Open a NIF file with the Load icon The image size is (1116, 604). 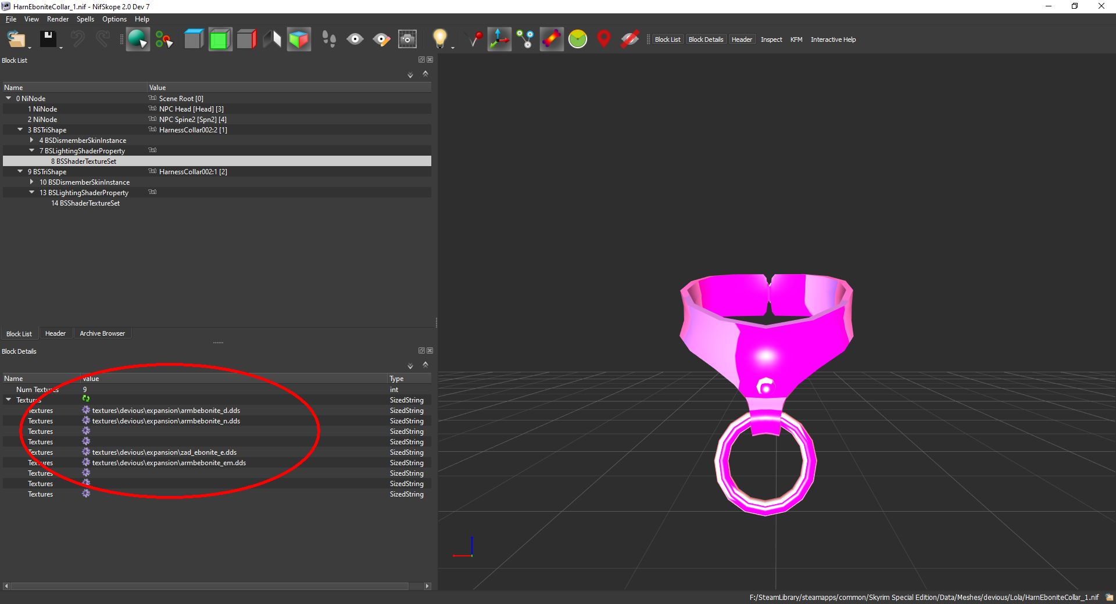[16, 39]
